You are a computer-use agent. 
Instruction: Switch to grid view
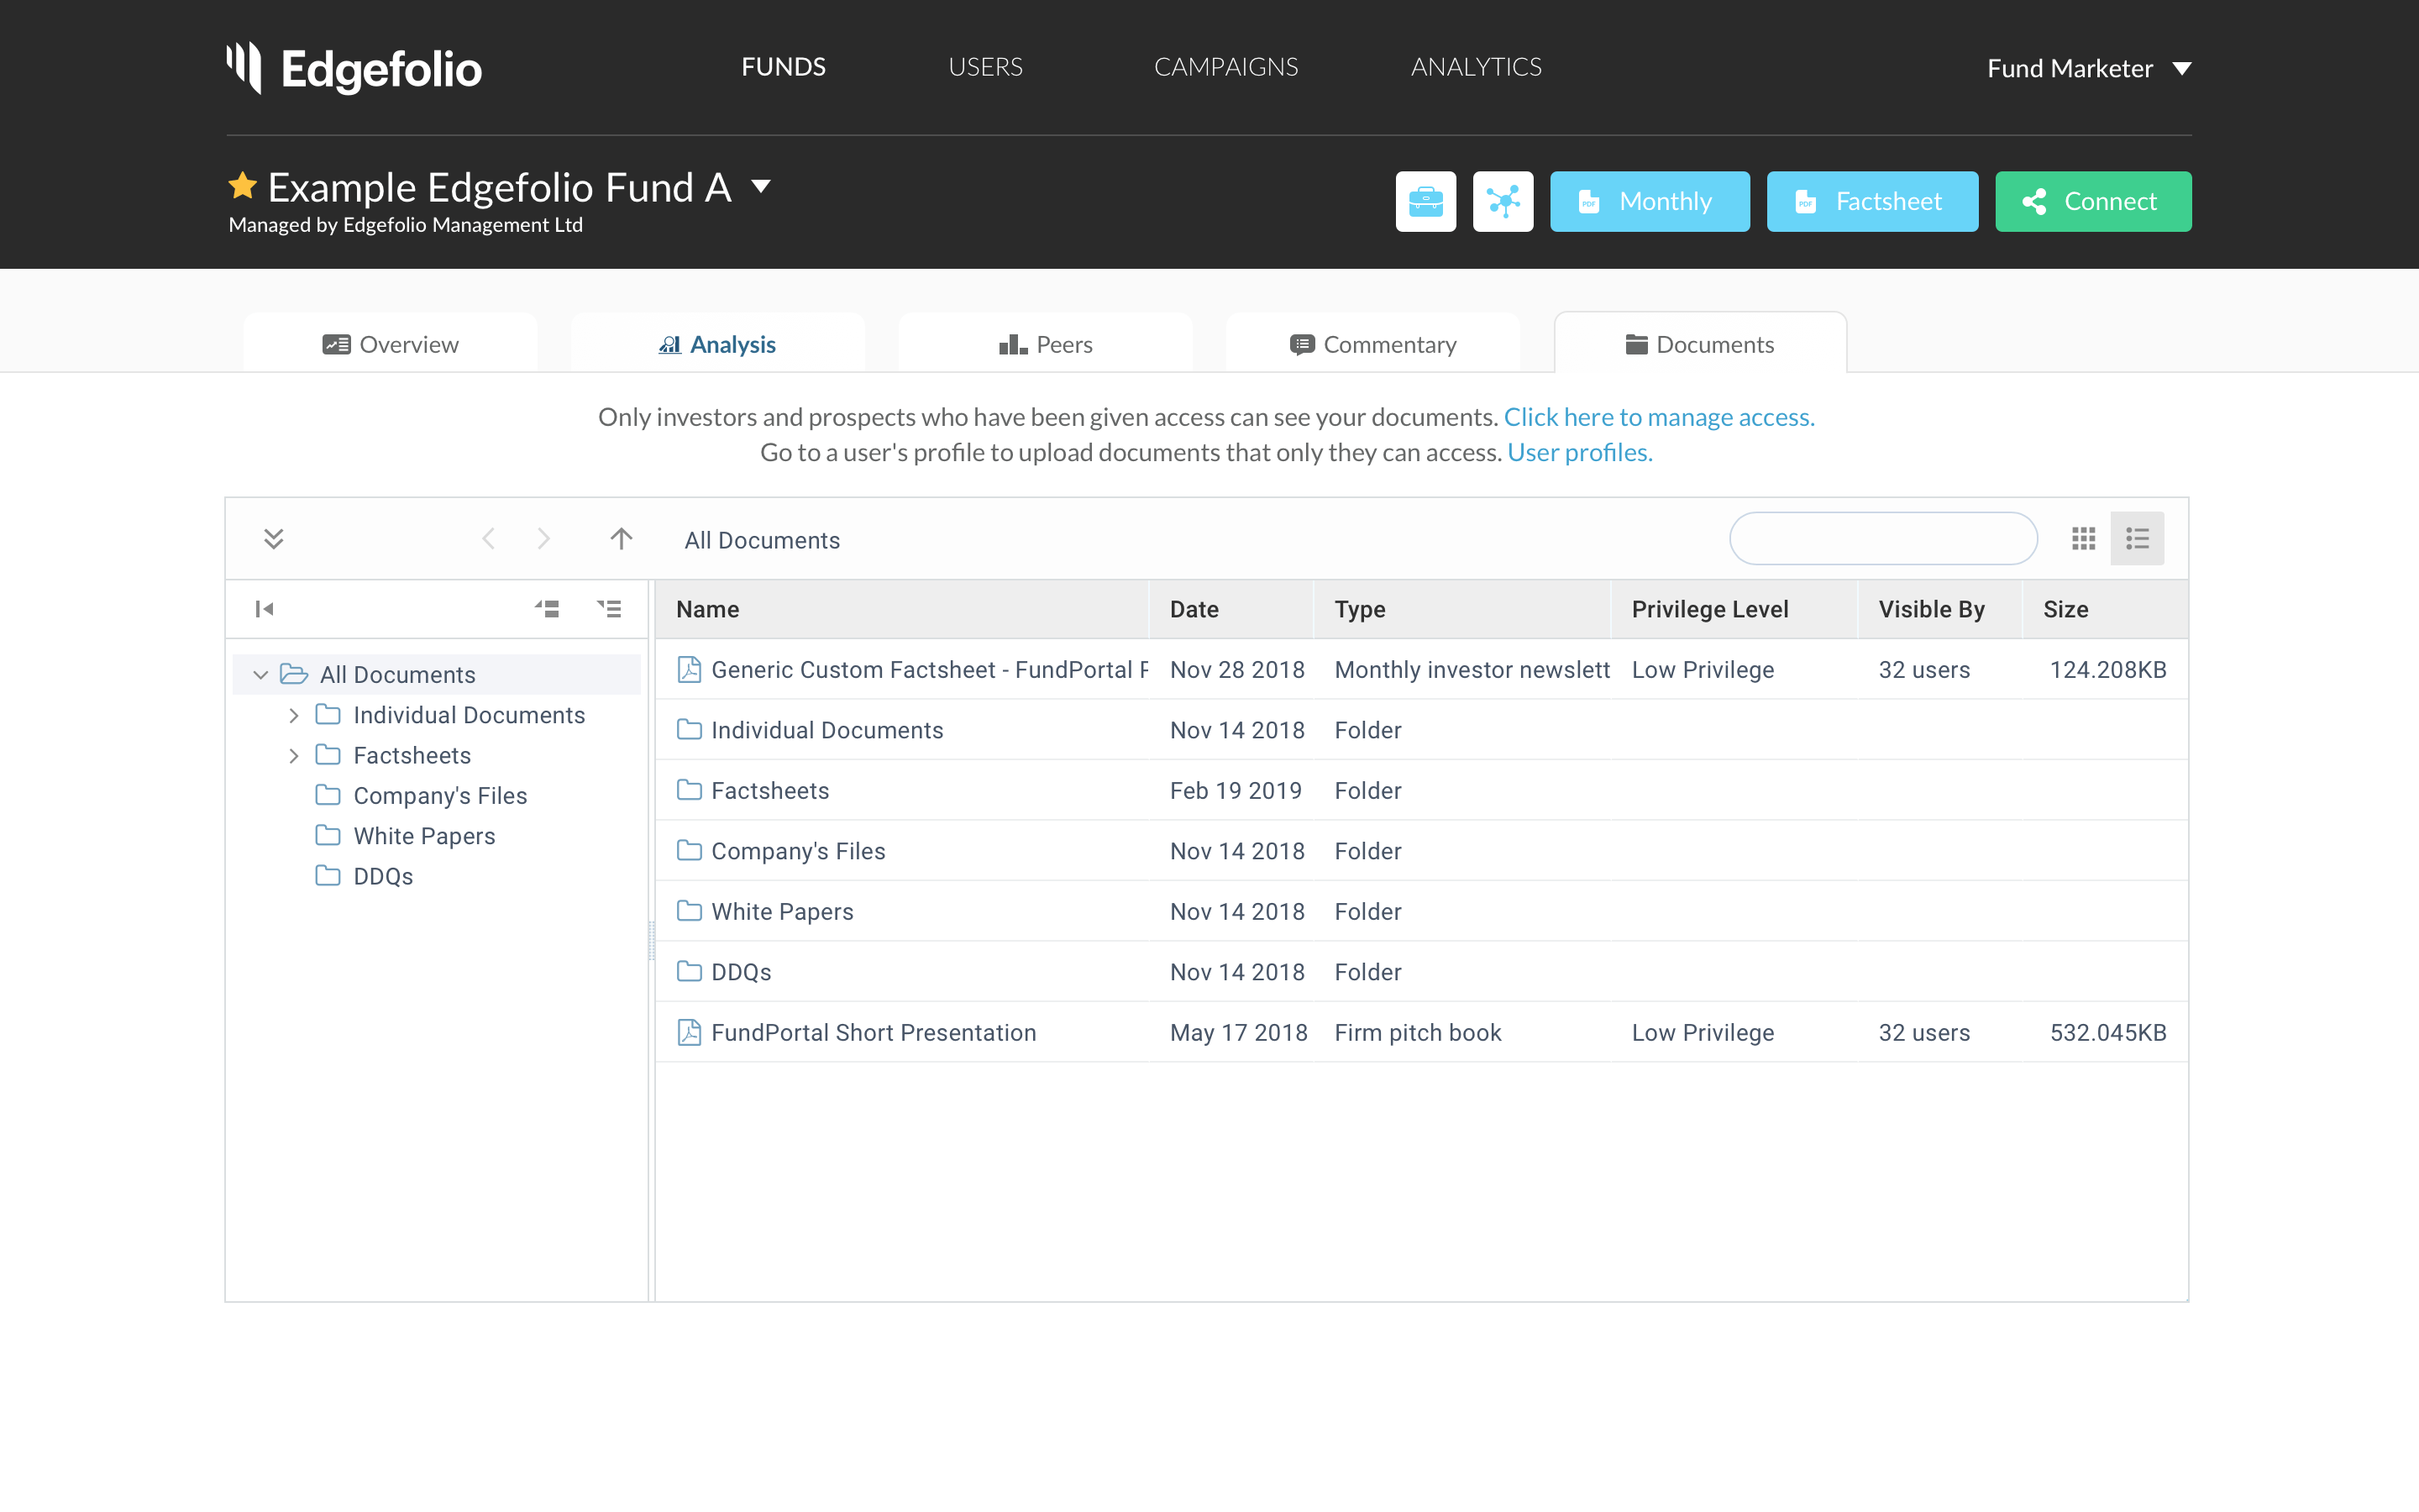[x=2083, y=539]
